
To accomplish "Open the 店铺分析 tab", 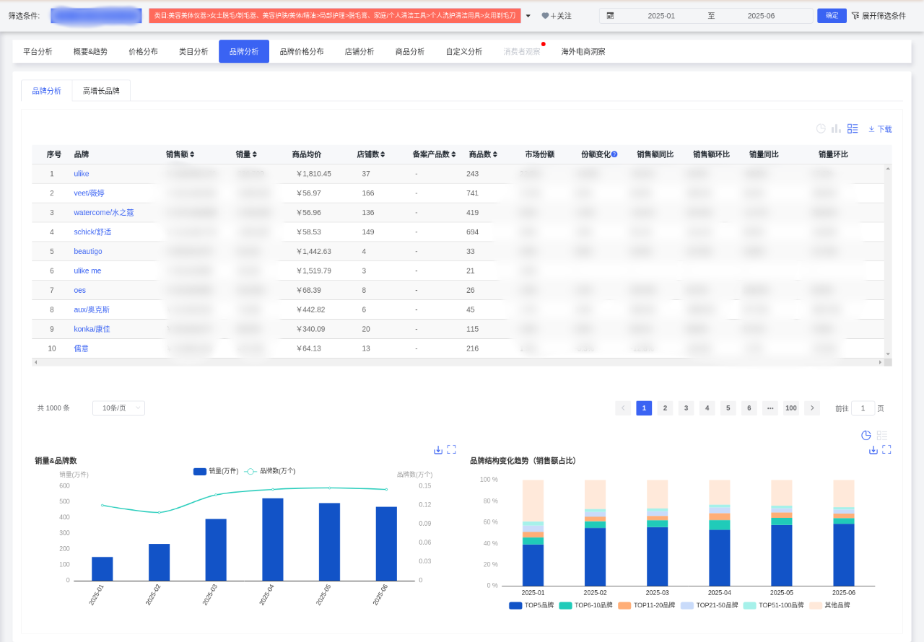I will (x=359, y=51).
